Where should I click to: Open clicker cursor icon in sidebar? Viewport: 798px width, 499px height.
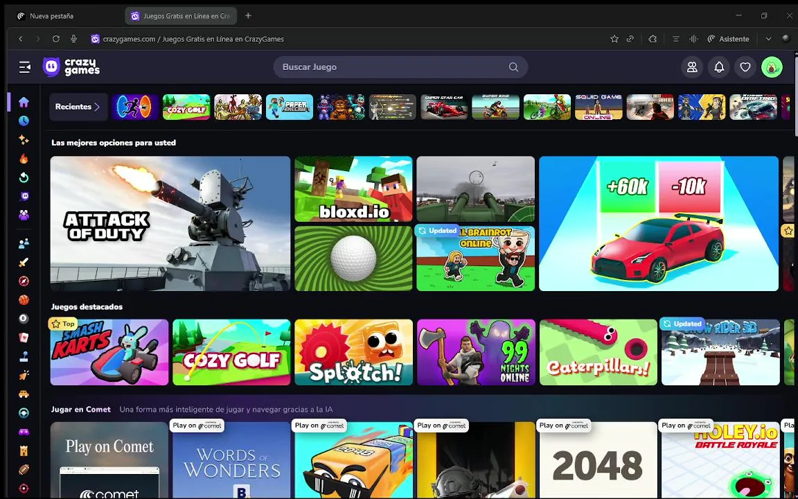click(24, 375)
